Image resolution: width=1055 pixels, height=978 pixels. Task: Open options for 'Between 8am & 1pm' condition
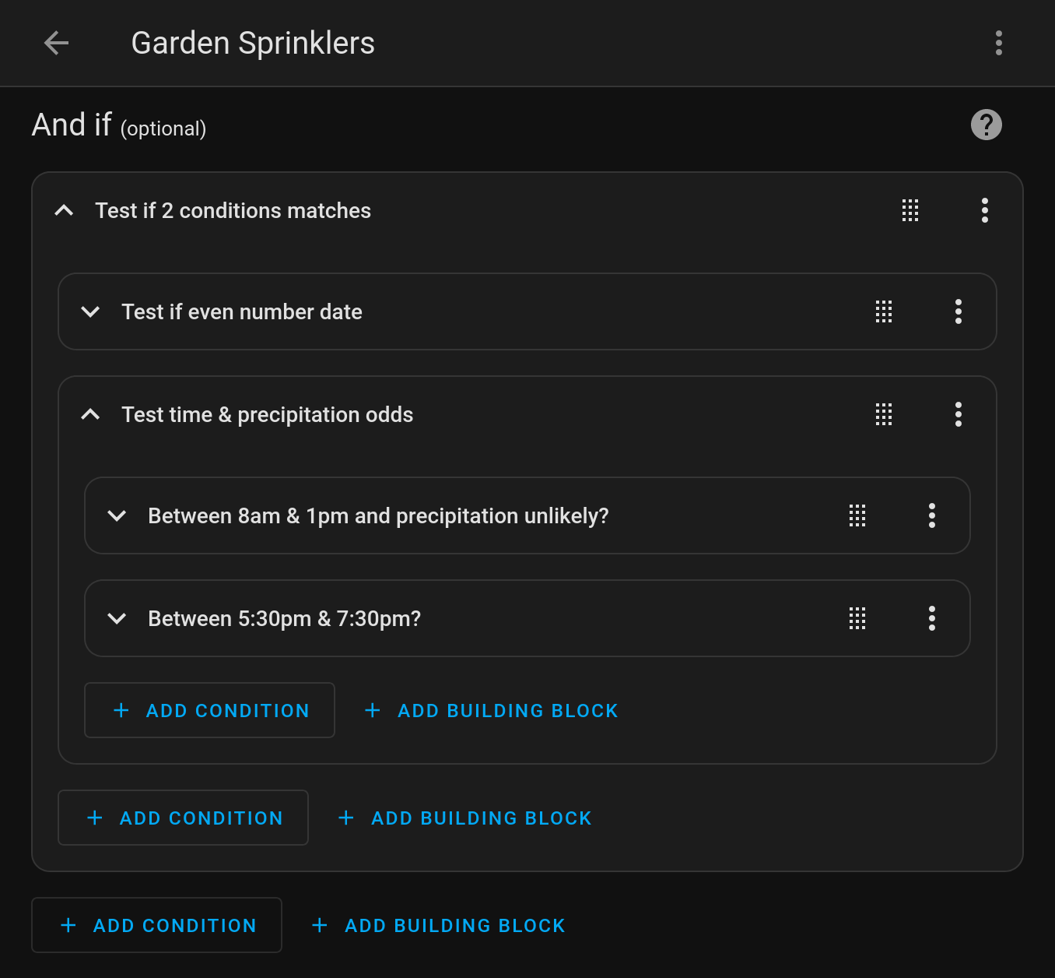[x=931, y=515]
